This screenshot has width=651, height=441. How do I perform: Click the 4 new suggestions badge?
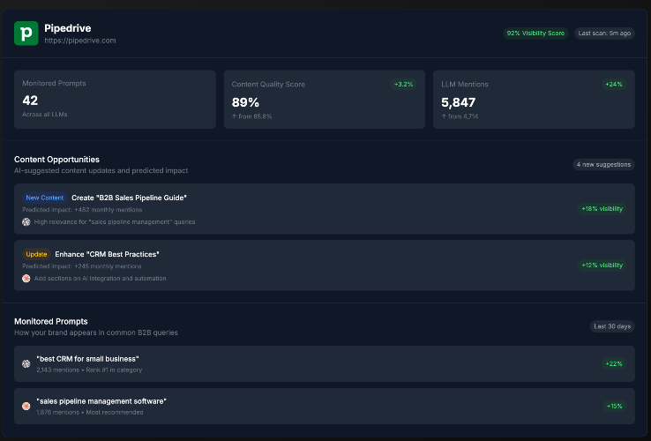(603, 164)
